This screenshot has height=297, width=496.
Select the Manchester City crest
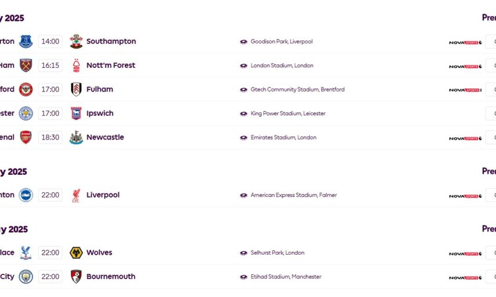(26, 277)
